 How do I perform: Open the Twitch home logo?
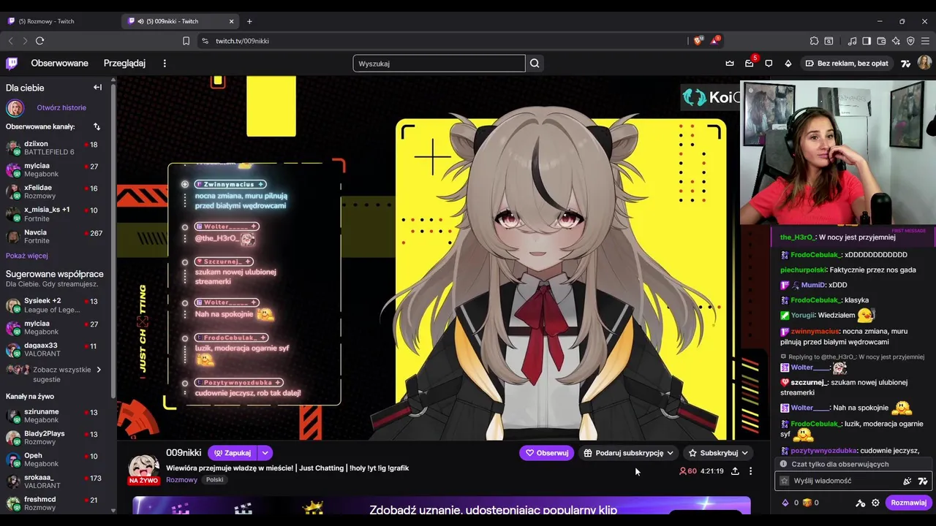(12, 64)
